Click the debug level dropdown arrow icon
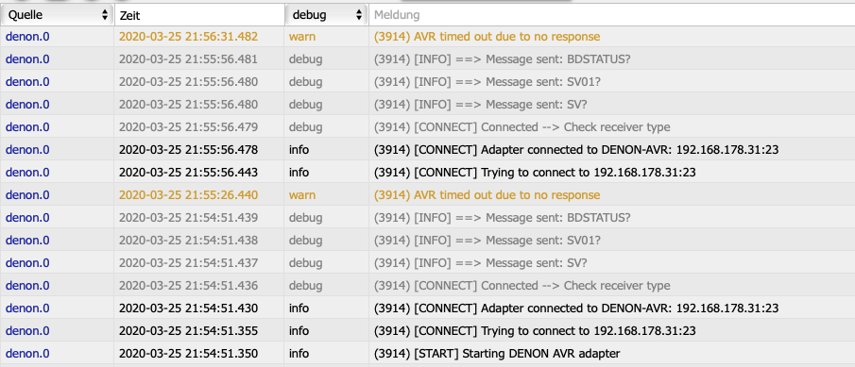The image size is (855, 367). click(x=359, y=15)
